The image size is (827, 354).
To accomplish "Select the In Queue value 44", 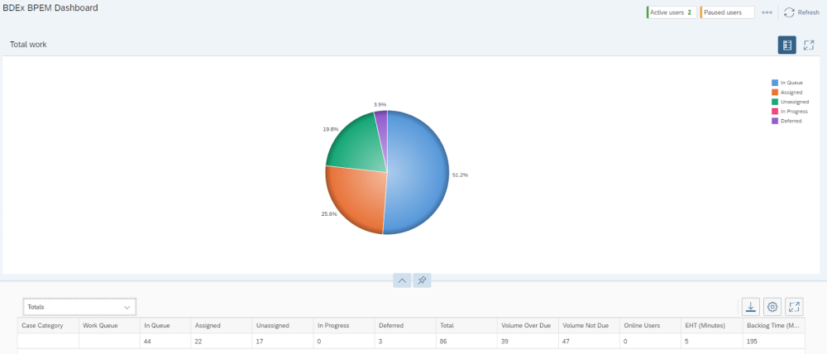I will point(148,342).
